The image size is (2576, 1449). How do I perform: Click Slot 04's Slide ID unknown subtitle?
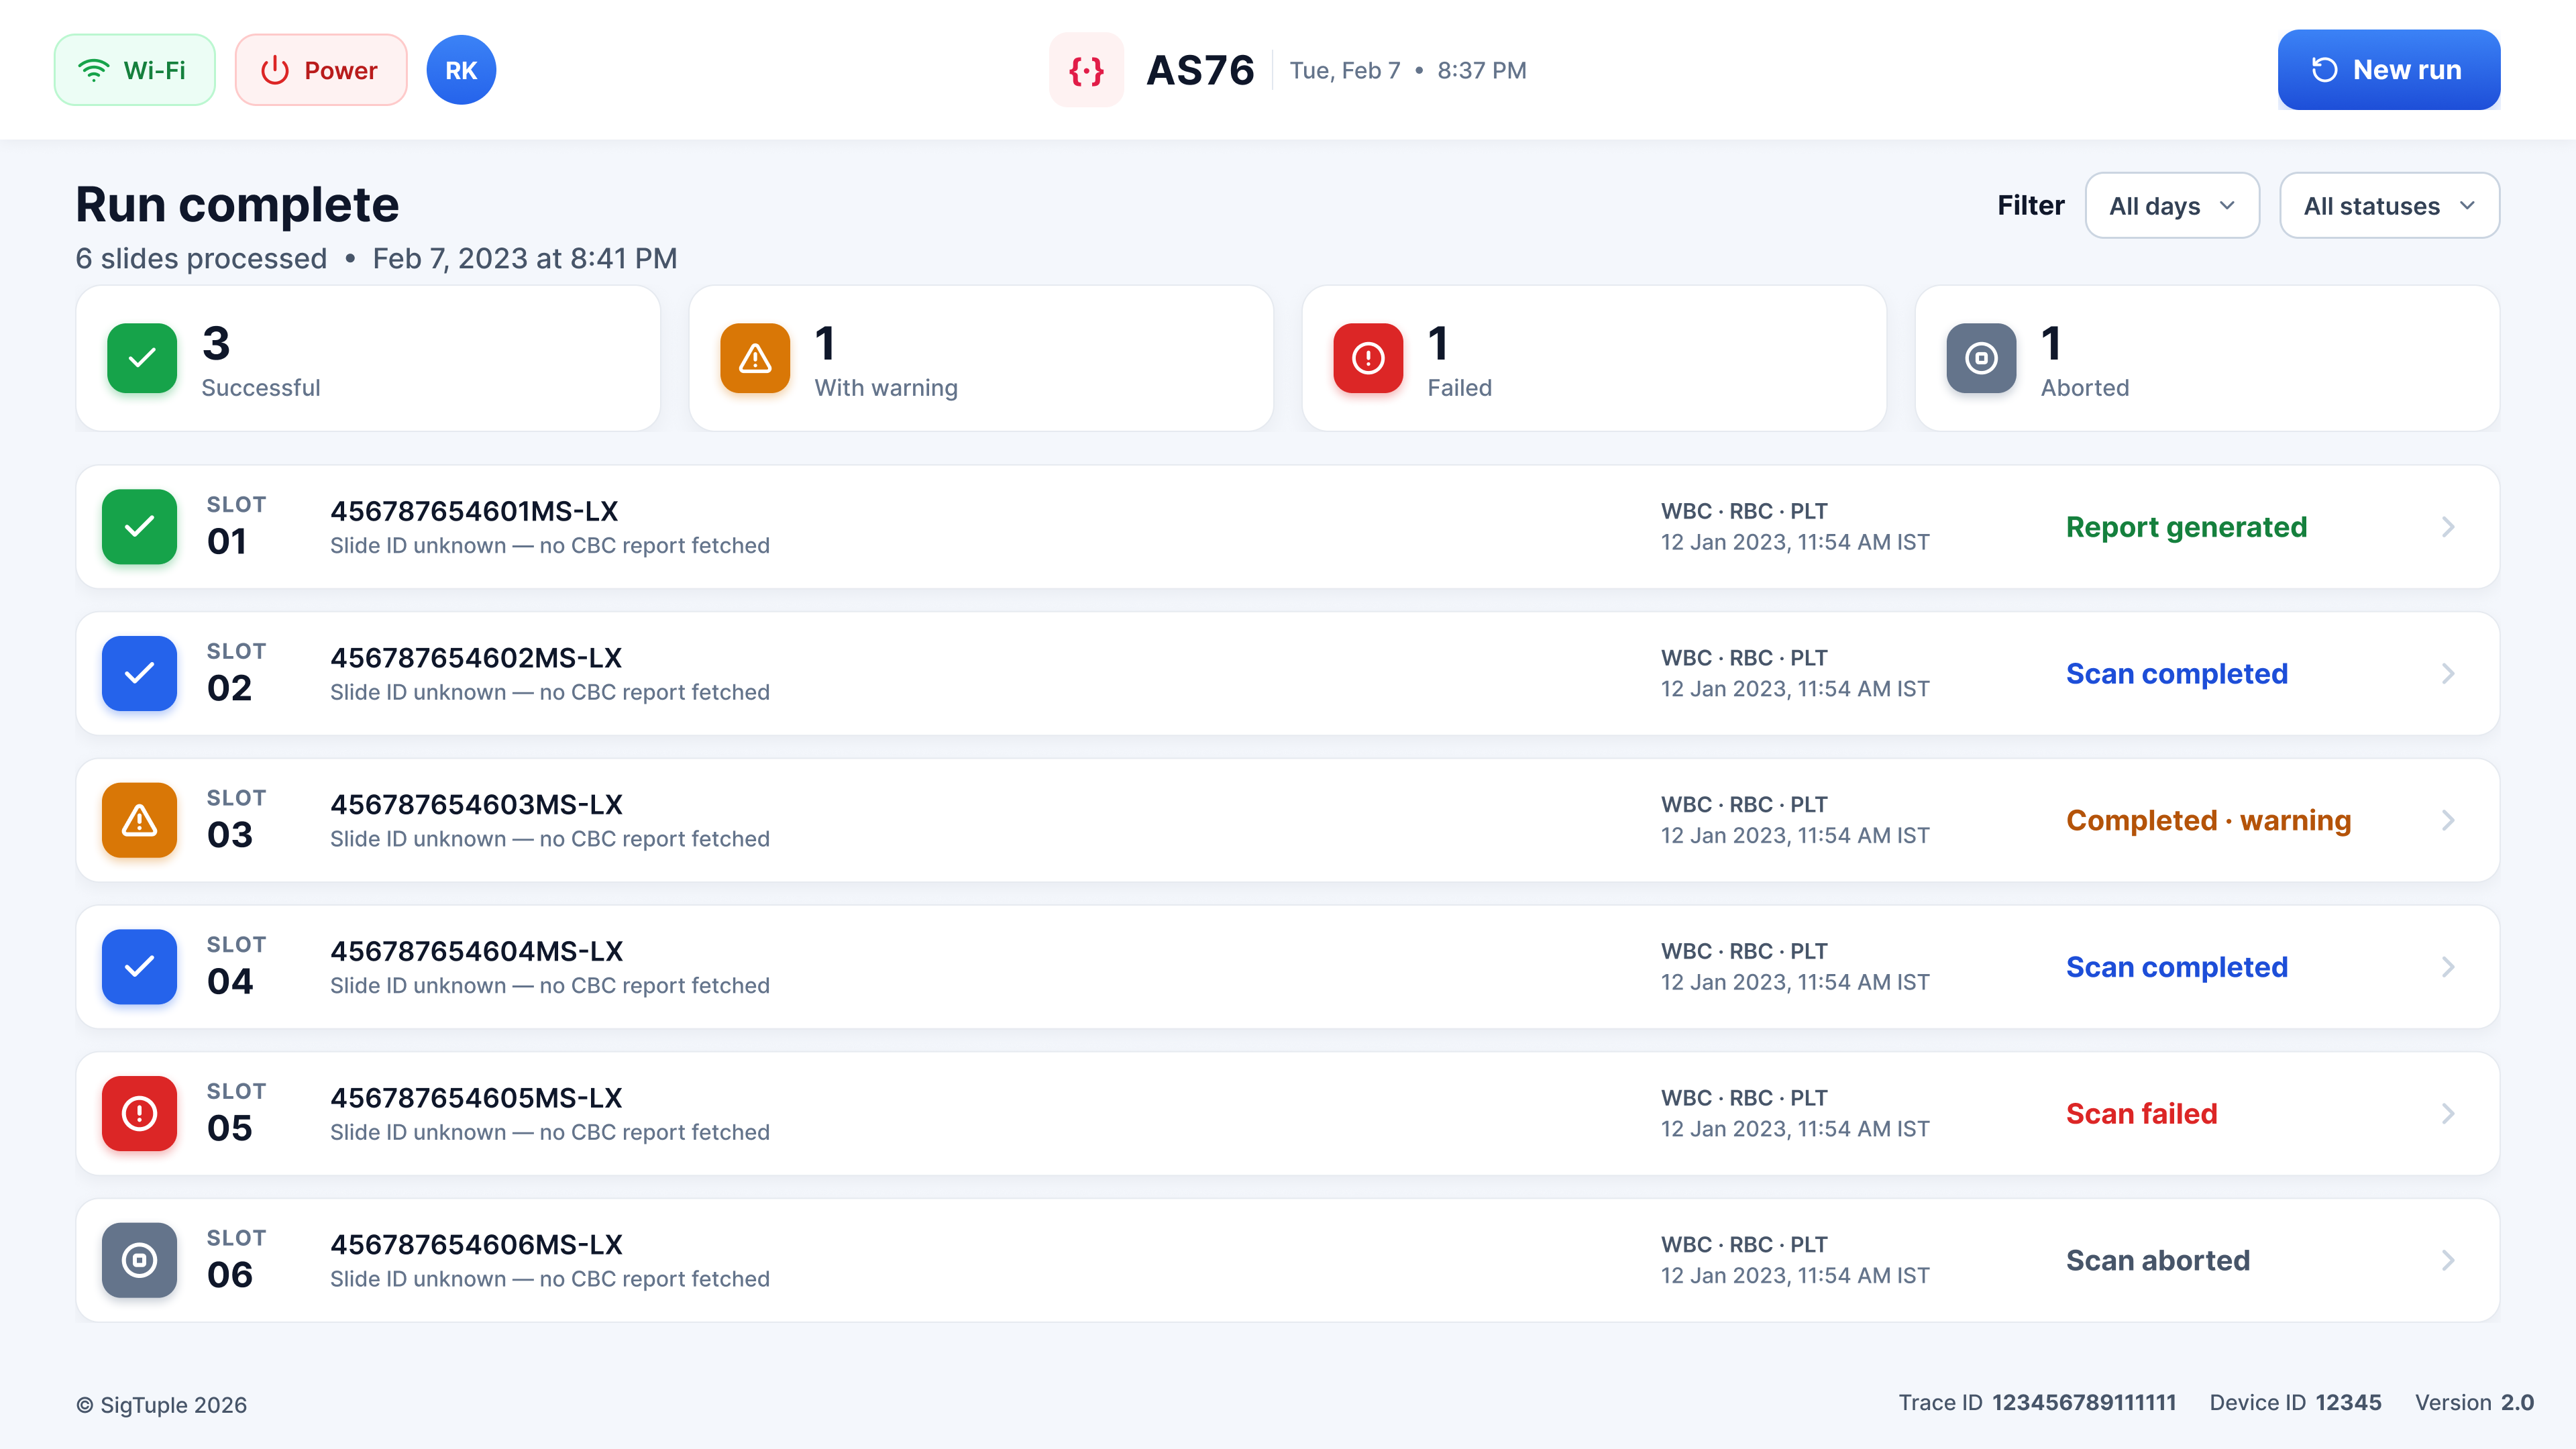550,985
